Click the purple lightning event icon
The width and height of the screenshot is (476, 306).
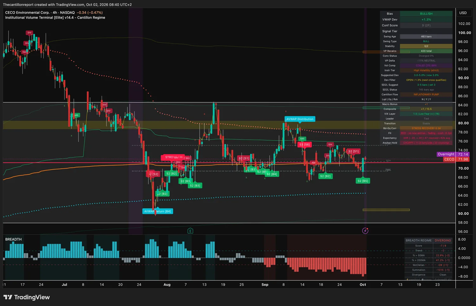pos(365,231)
